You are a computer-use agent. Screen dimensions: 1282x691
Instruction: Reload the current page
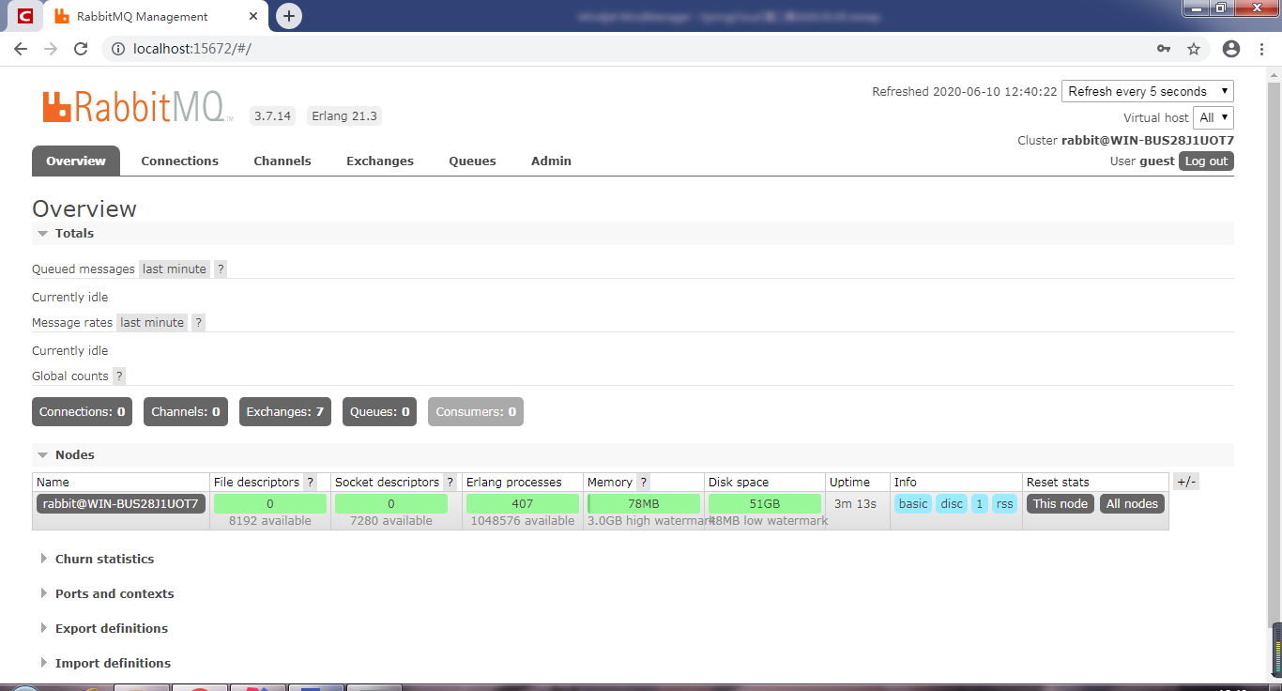pos(81,49)
